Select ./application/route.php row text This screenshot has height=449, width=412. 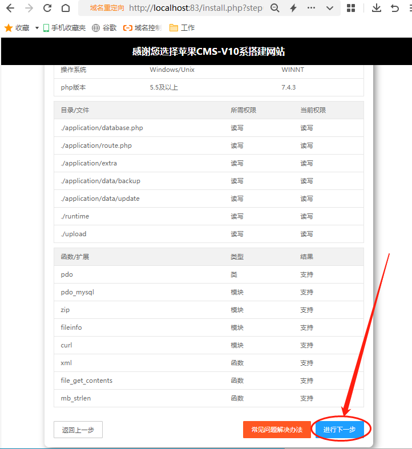[x=96, y=145]
